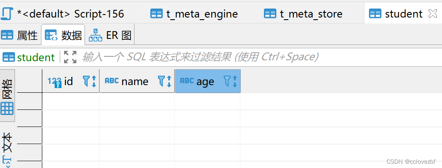This screenshot has width=442, height=168.
Task: Open the ER 图 diagram tab
Action: coord(110,35)
